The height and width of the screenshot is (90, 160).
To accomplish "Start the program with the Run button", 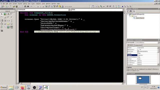I will pos(38,6).
